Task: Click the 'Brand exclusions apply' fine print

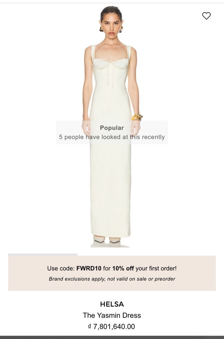Action: coord(112,279)
